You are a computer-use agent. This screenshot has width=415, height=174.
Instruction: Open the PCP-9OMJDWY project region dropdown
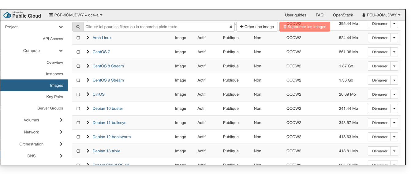[x=76, y=15]
